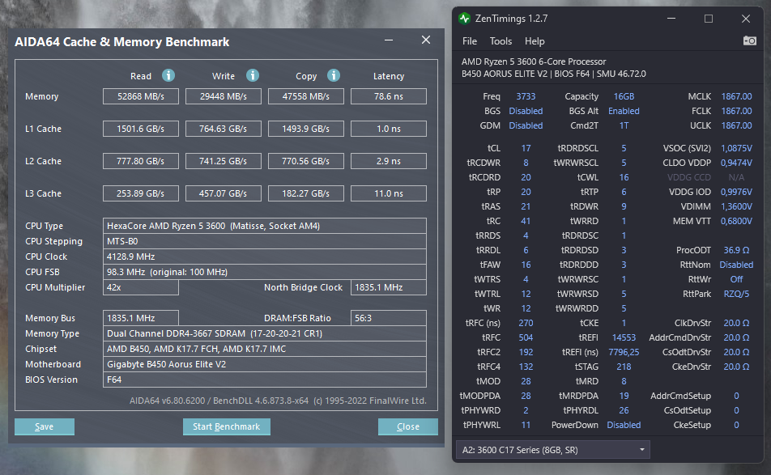Click the CPU Stepping field MTS-B0

point(265,241)
